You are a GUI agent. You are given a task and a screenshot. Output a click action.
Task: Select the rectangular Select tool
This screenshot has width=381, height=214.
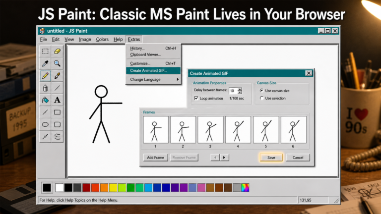tap(45, 51)
